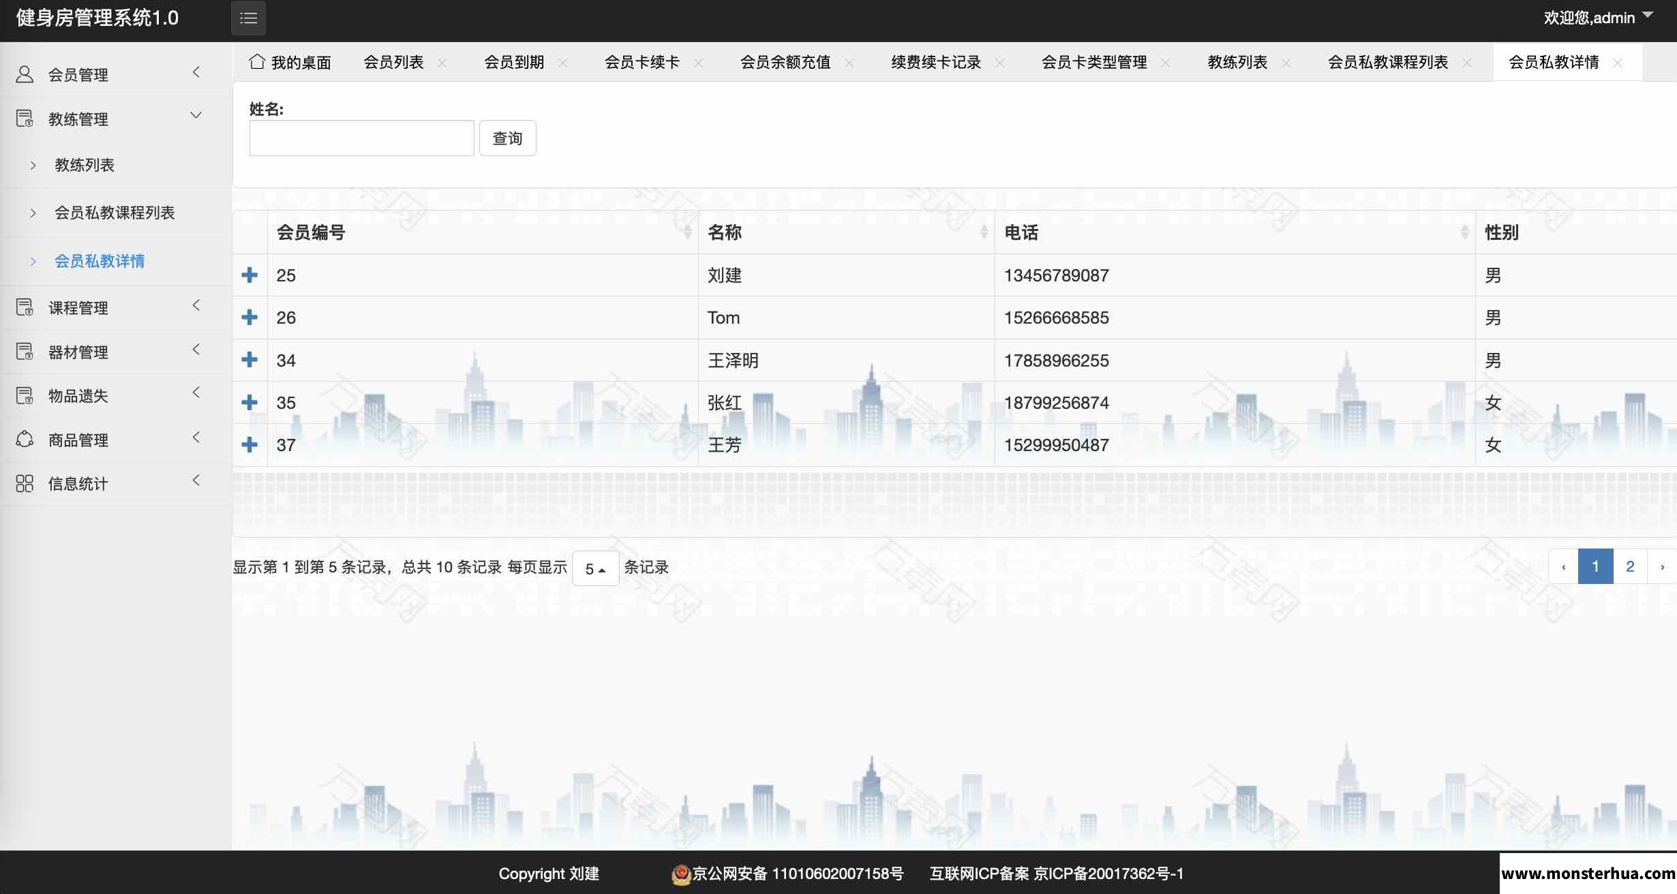Close the 会员卡类型管理 tab
The width and height of the screenshot is (1677, 894).
[x=1166, y=63]
